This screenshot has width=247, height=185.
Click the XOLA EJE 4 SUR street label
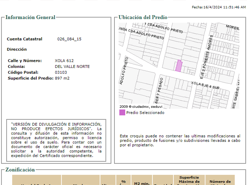click(x=205, y=85)
